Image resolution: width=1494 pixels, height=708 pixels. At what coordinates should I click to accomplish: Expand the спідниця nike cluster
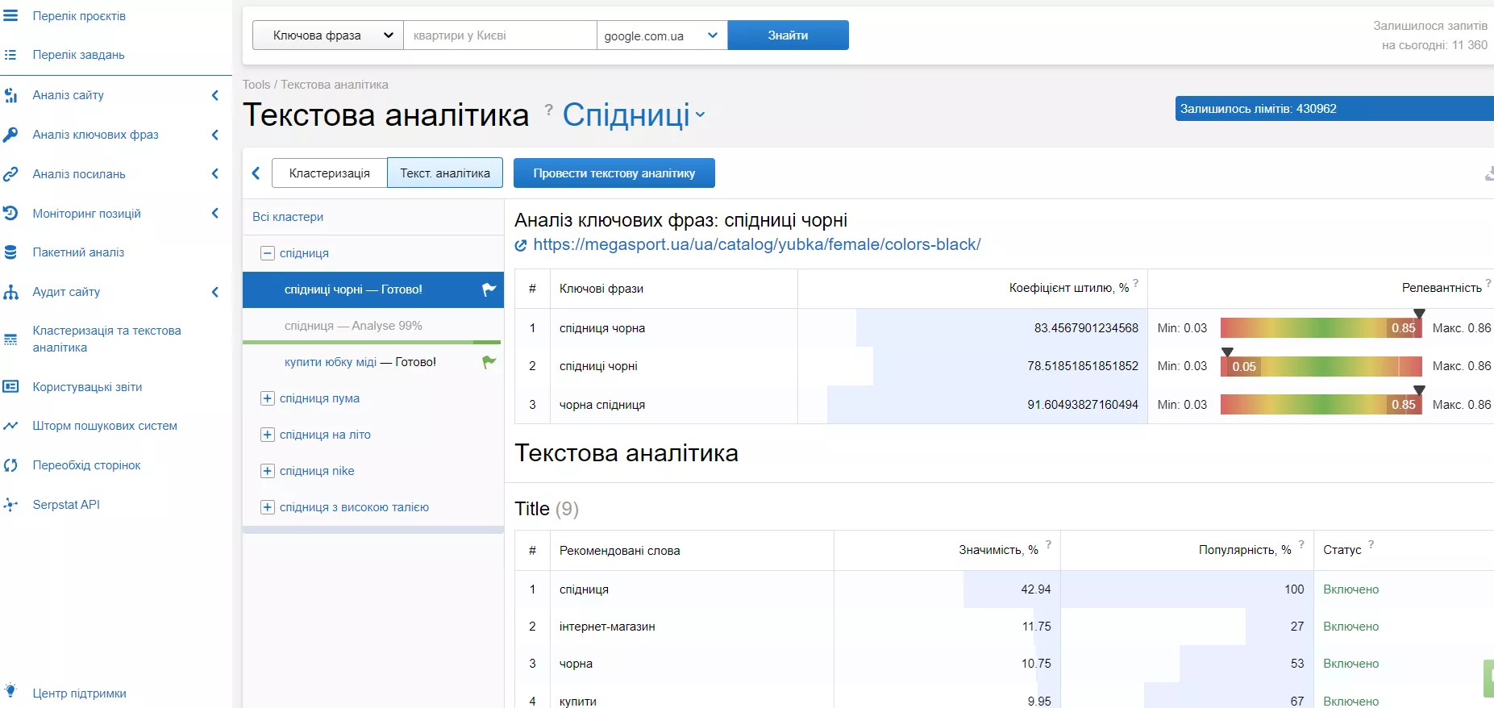click(x=268, y=471)
